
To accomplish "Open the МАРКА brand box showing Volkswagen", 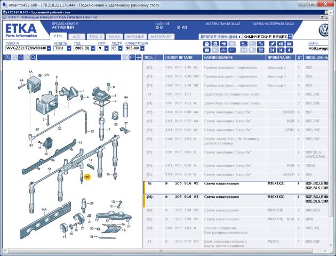I will (318, 49).
